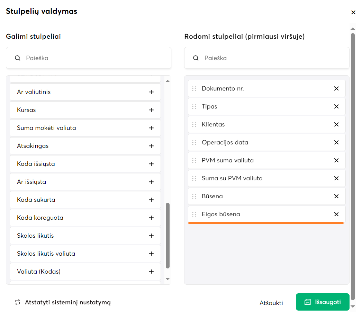Reset using Atstatyti sisteminį nustatymą
The height and width of the screenshot is (313, 362).
coord(63,302)
